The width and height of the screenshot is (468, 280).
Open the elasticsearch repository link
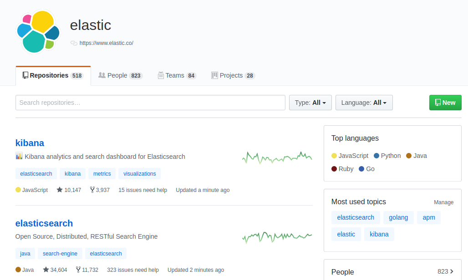[x=44, y=223]
